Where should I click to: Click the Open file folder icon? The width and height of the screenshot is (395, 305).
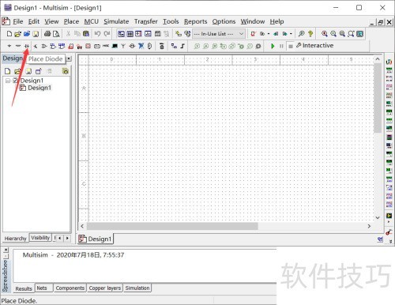17,34
